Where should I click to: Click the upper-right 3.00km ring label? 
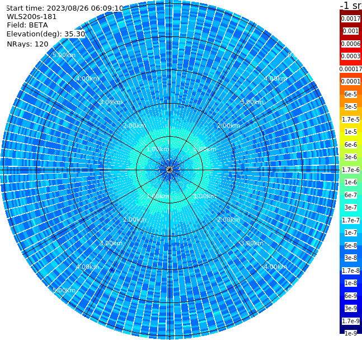coord(252,102)
